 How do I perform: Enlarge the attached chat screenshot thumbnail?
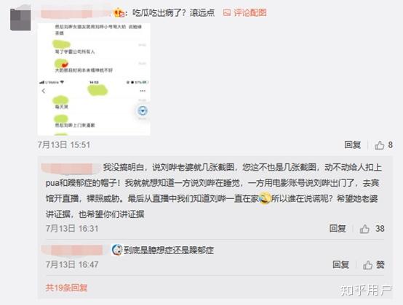click(x=94, y=79)
